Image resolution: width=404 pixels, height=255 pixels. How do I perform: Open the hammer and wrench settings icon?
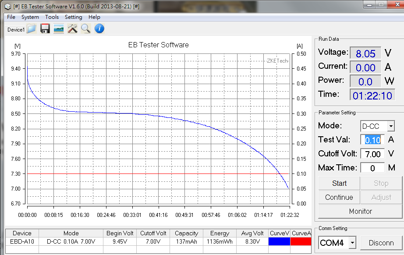point(72,29)
